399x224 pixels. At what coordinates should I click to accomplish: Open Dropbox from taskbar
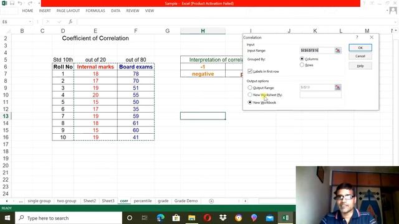(x=223, y=218)
